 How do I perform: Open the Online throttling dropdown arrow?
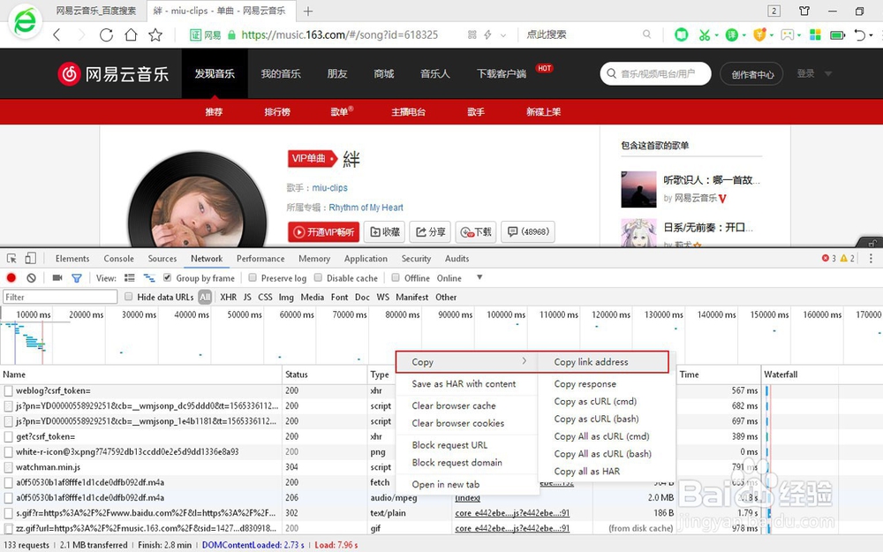click(479, 277)
